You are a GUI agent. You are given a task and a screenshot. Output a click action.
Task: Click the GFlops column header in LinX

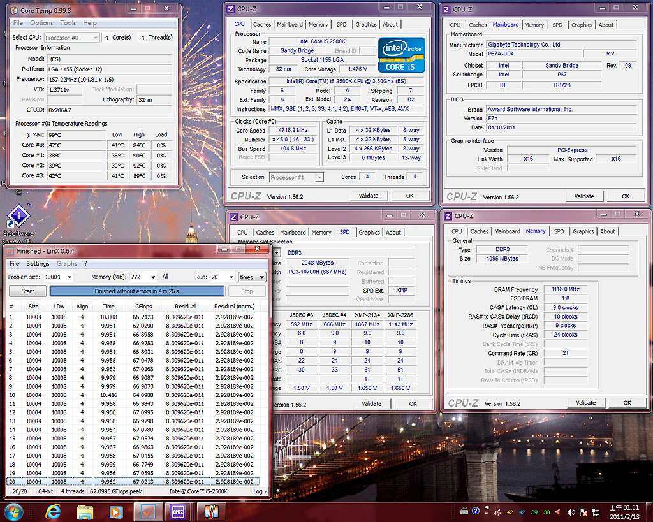click(x=143, y=307)
